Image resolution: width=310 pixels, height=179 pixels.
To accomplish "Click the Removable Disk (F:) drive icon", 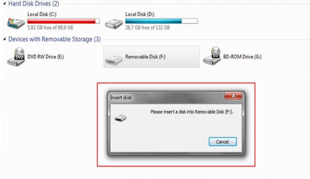I will click(114, 60).
